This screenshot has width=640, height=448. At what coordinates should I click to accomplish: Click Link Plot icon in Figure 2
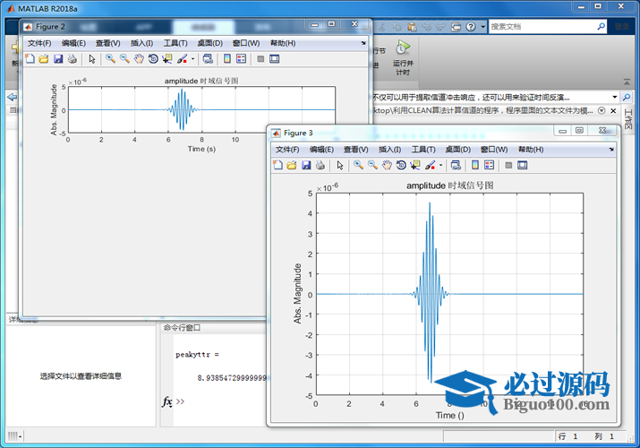[x=208, y=59]
